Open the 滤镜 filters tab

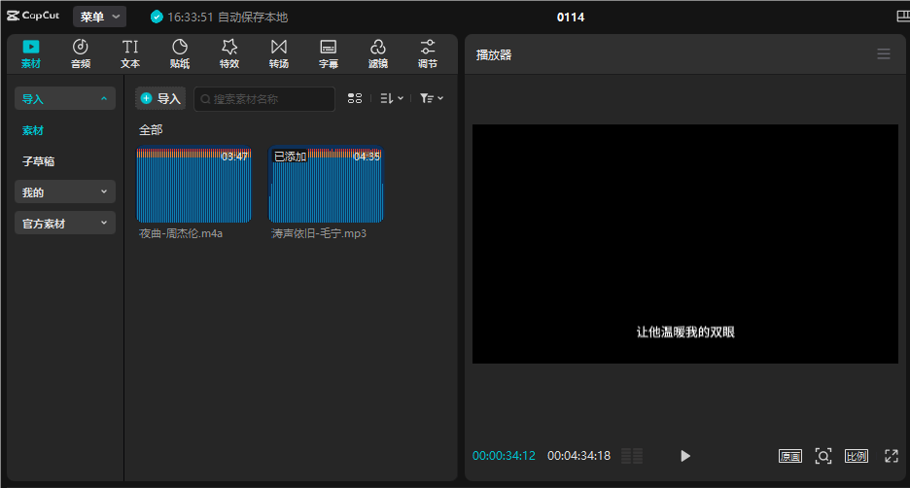(378, 54)
